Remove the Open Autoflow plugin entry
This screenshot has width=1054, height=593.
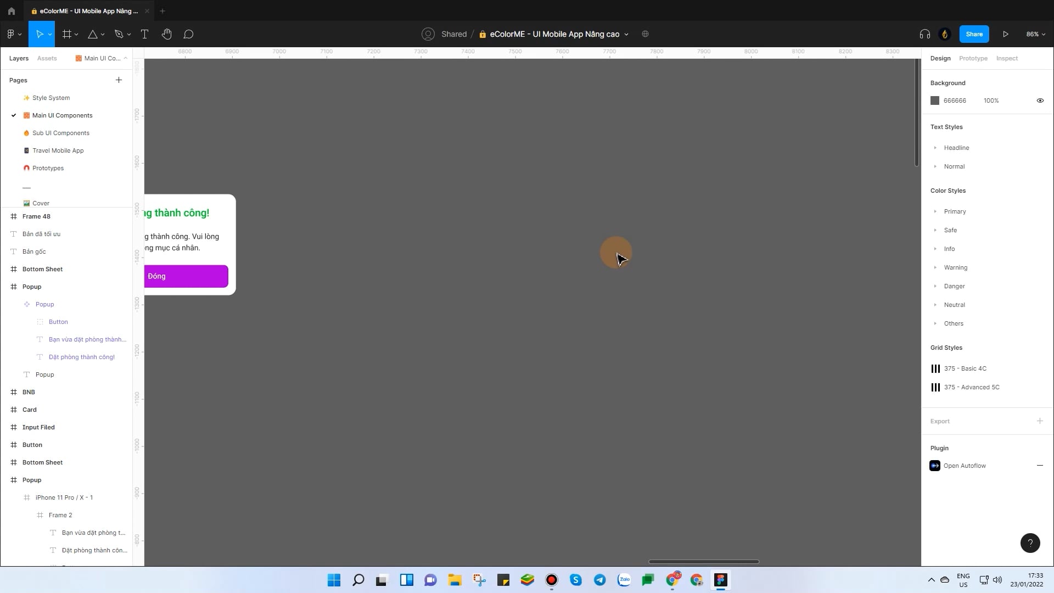[x=1040, y=466]
